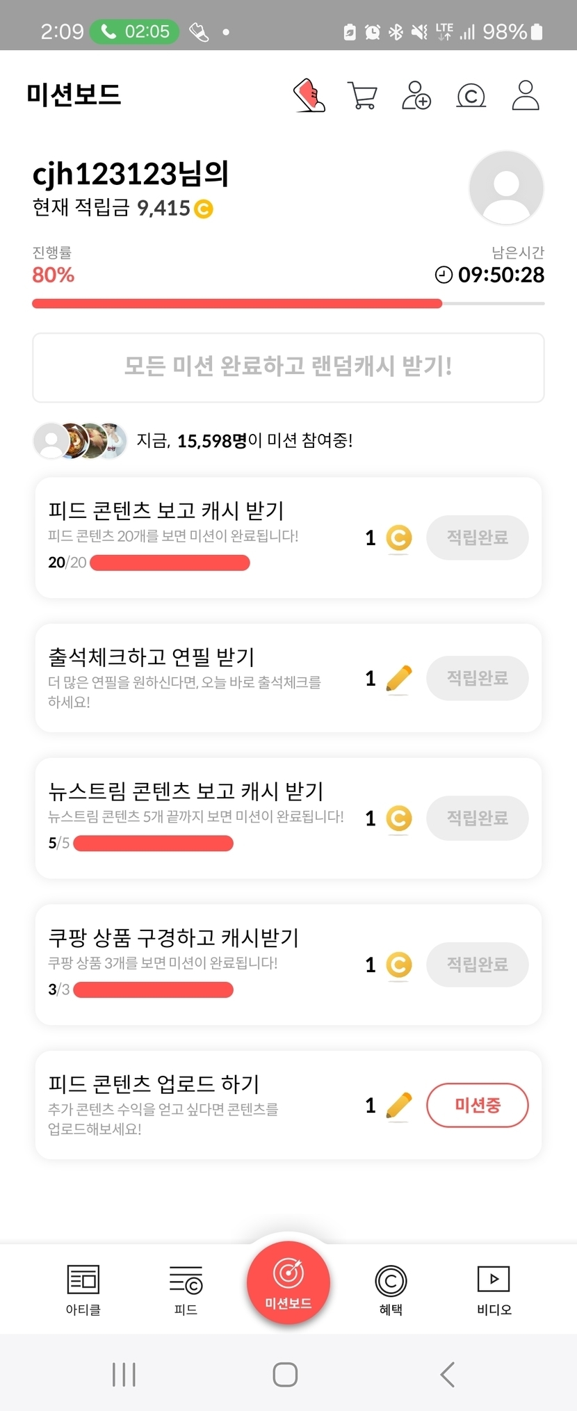Screen dimensions: 577x1411
Task: Tap the red sneaker icon in header
Action: pos(309,95)
